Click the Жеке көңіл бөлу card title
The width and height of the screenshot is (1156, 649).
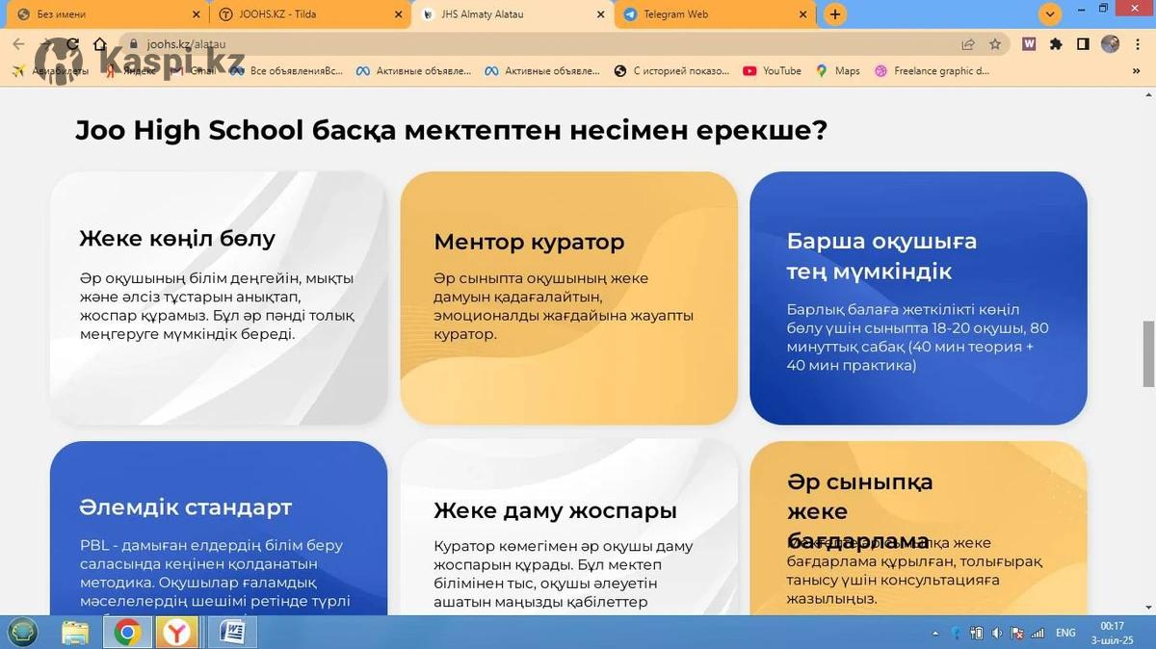point(177,239)
